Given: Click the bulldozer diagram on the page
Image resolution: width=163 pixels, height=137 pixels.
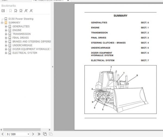Looking at the screenshot, I should coord(120,90).
